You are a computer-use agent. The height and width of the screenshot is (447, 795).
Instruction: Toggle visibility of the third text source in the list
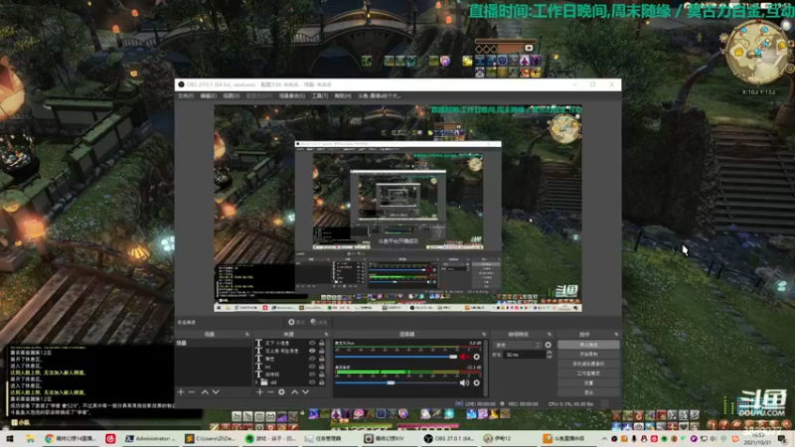[x=312, y=359]
